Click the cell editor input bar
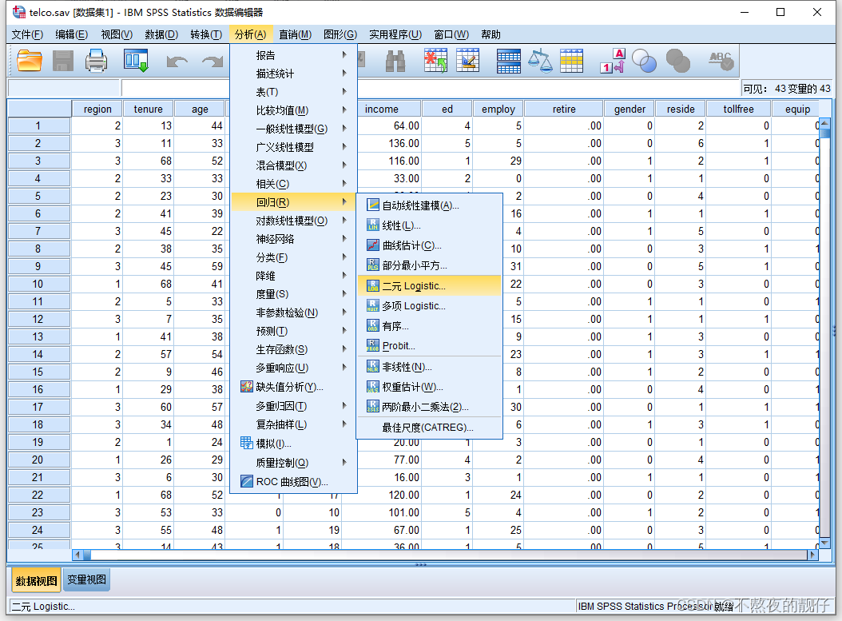The width and height of the screenshot is (842, 621). coord(430,88)
